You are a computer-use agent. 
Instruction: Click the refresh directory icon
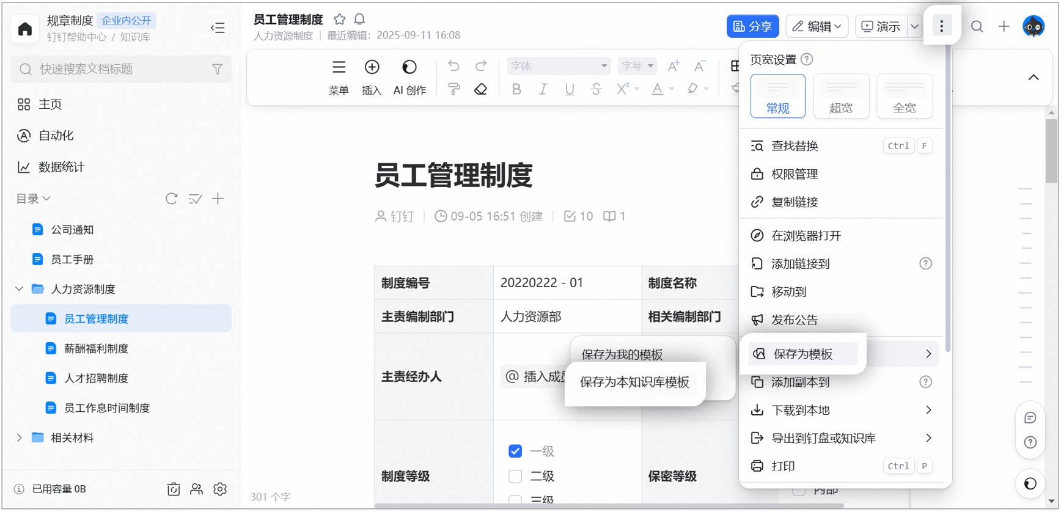pyautogui.click(x=172, y=199)
